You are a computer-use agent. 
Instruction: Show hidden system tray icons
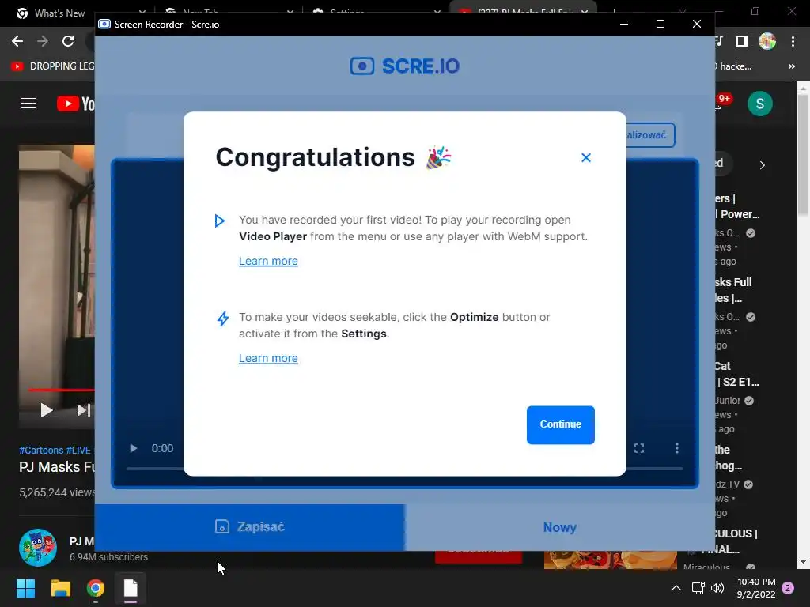point(676,588)
